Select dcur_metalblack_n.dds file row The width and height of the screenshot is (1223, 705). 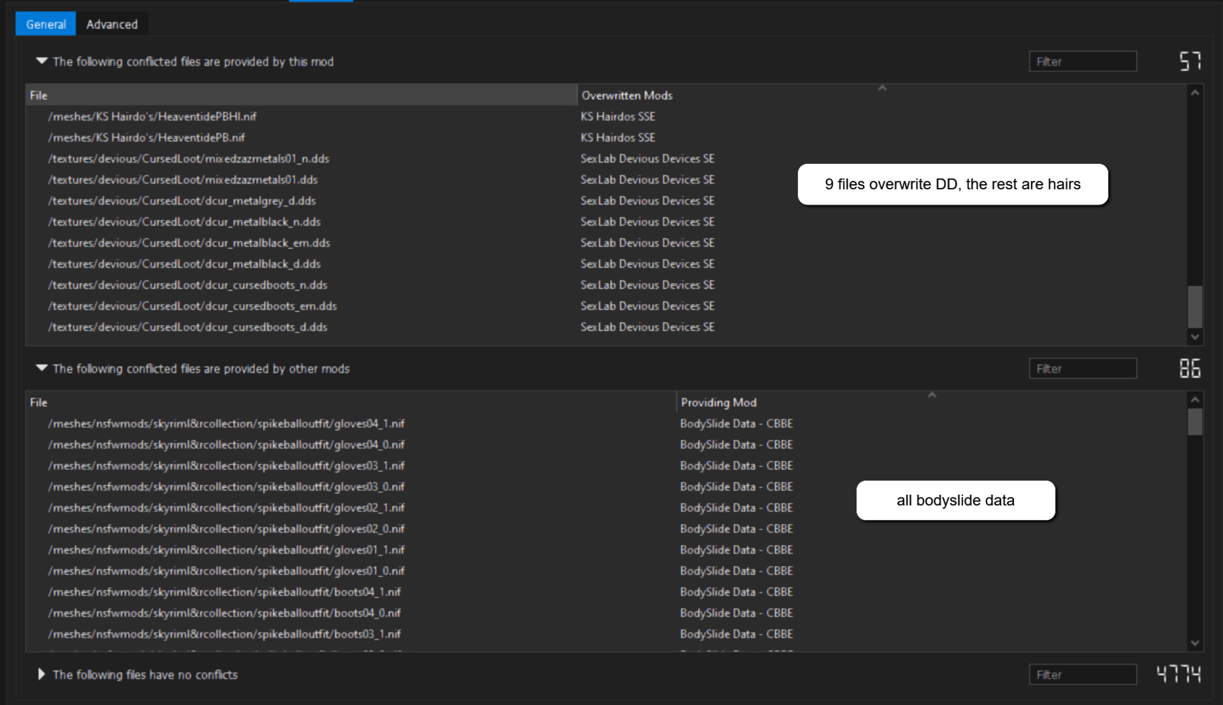pyautogui.click(x=606, y=221)
